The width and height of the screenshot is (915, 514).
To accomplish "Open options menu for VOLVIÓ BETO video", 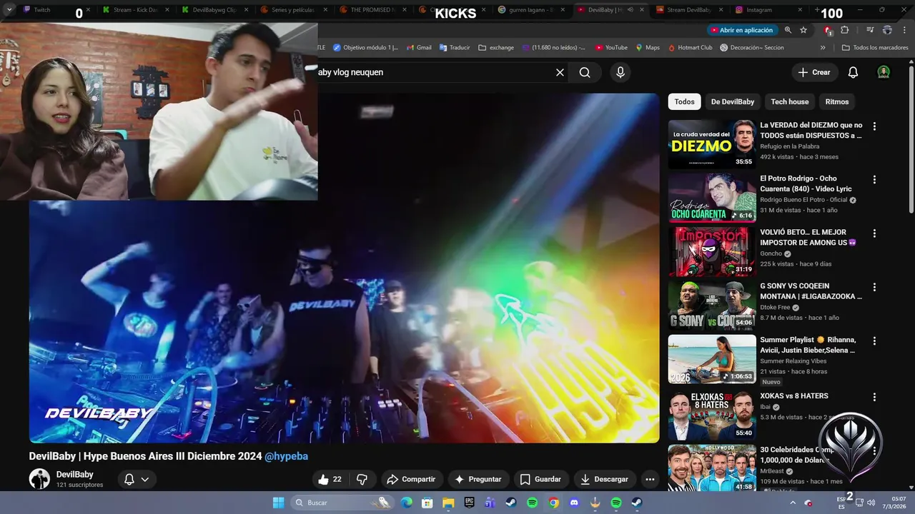I will coord(874,233).
